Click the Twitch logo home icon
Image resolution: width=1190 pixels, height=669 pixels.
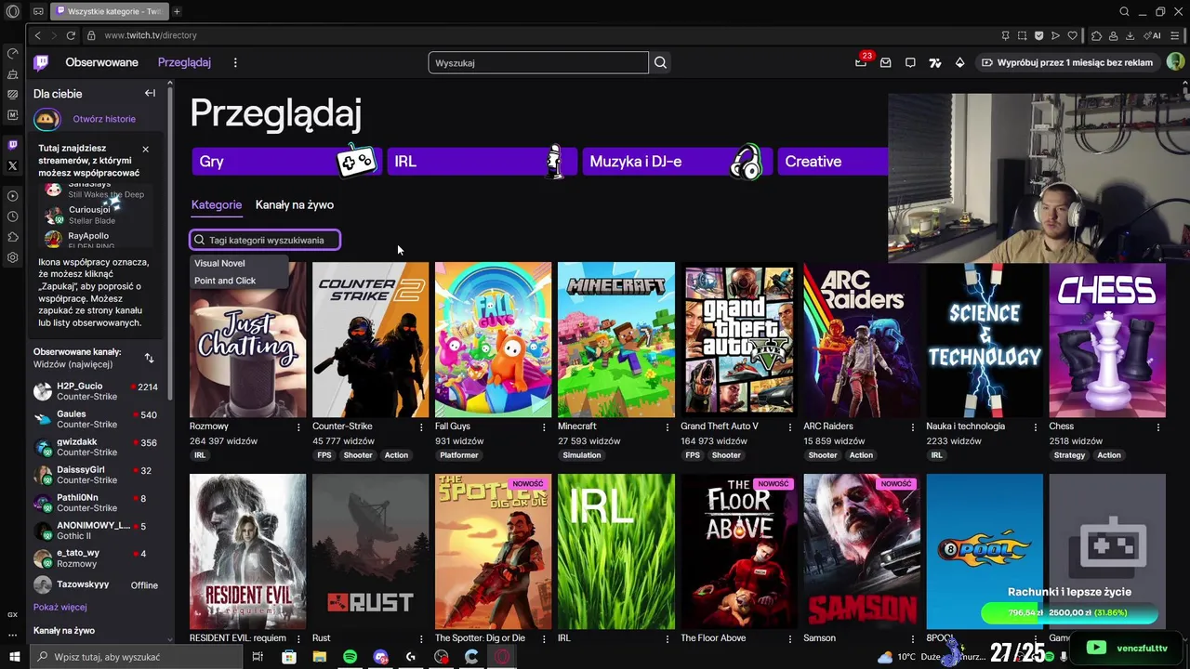(41, 62)
